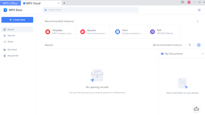Close the WPS Cloud tab

[59, 3]
